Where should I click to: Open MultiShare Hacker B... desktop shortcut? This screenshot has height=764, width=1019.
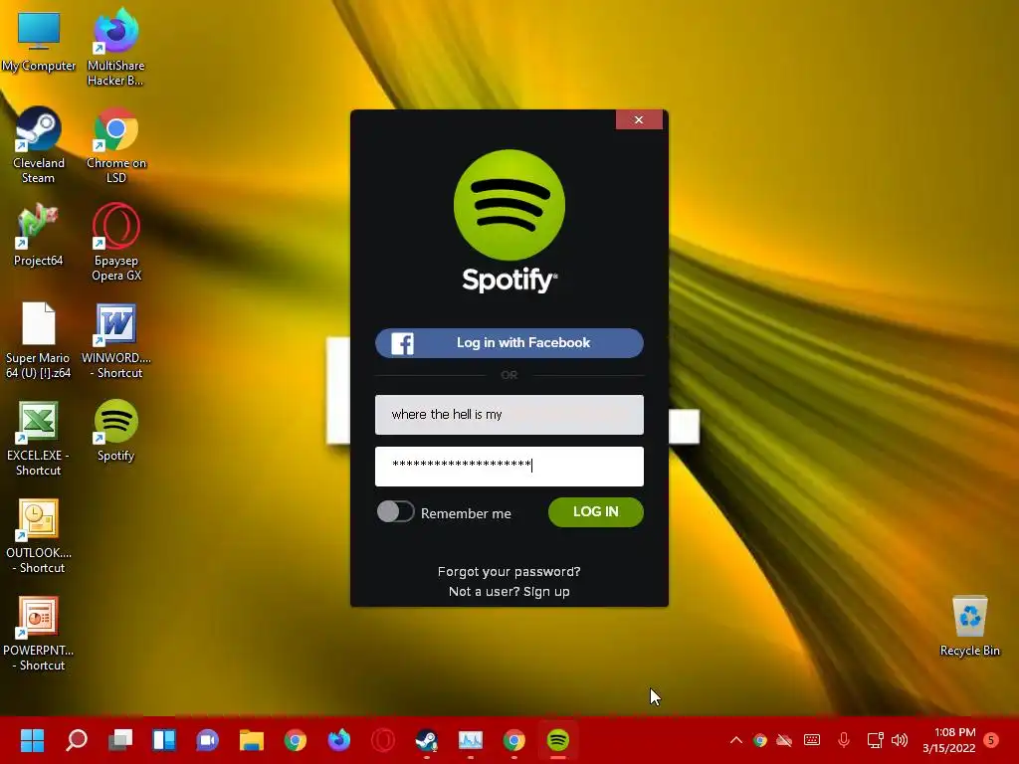click(x=115, y=47)
